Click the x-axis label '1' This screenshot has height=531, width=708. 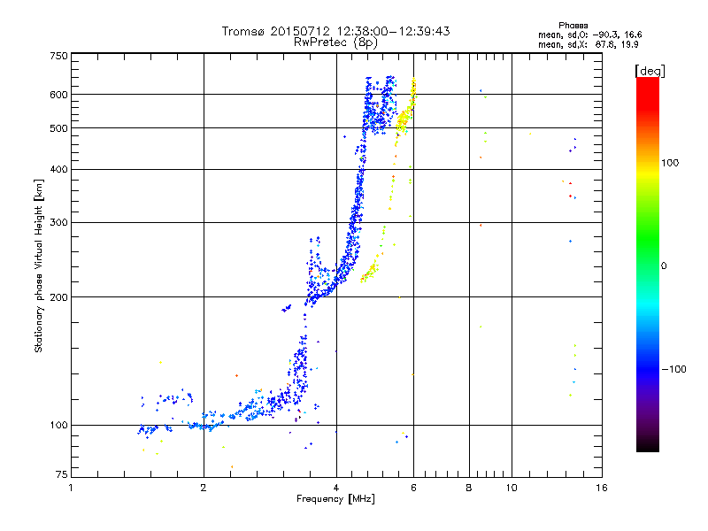click(x=71, y=488)
